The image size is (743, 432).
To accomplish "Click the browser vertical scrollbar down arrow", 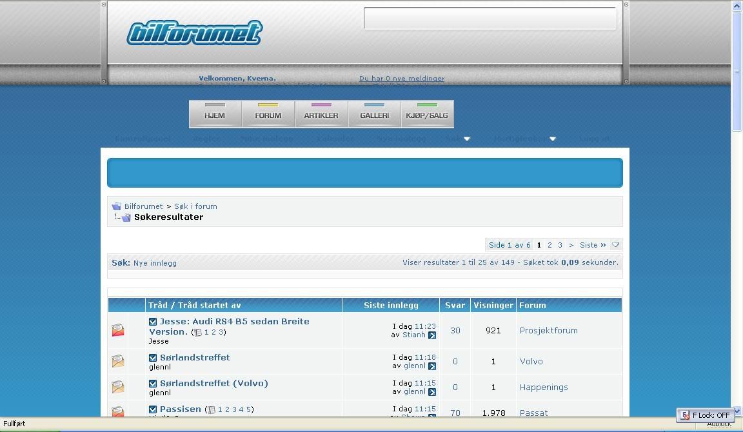I will coord(737,411).
